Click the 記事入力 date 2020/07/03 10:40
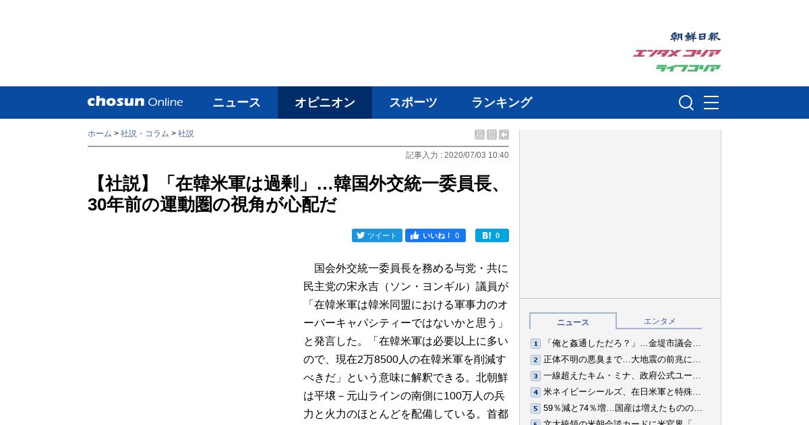 click(457, 155)
